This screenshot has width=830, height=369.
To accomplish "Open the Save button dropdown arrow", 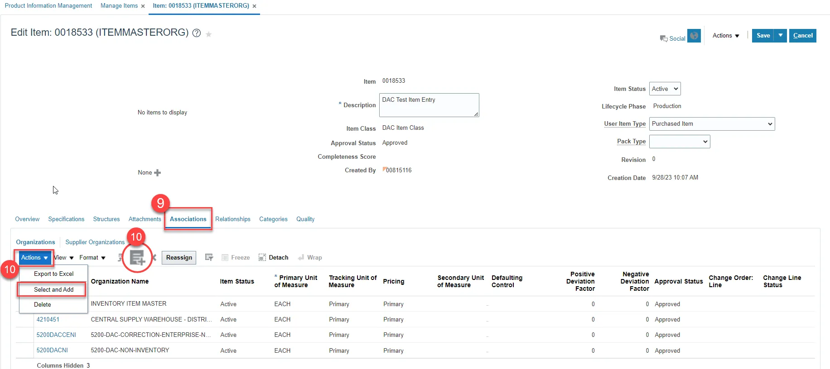I will (x=780, y=35).
